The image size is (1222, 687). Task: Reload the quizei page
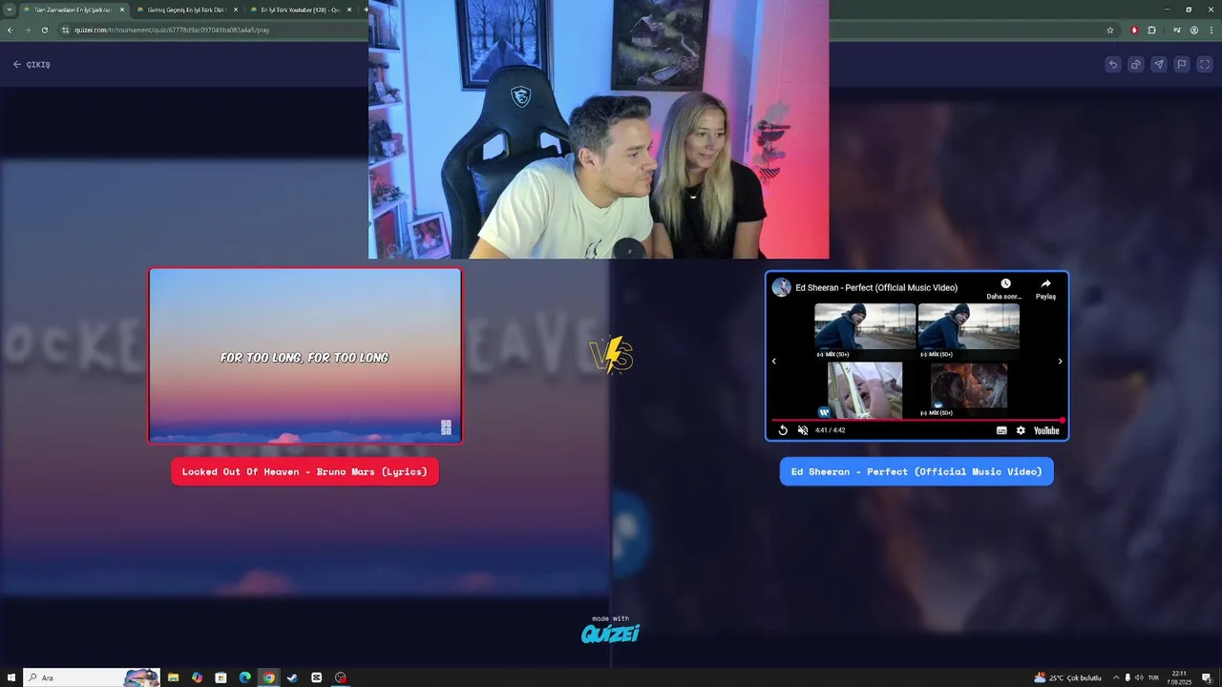click(44, 30)
